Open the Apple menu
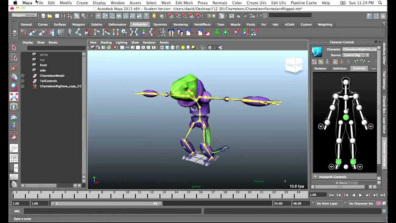 [x=15, y=3]
